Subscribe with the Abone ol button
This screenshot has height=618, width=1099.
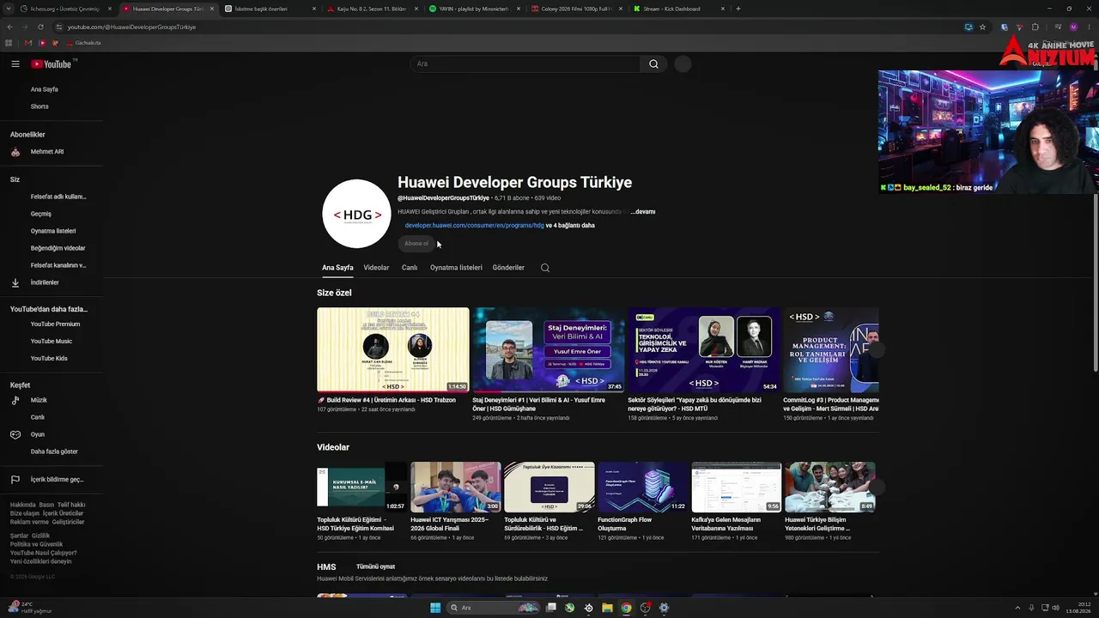(x=416, y=244)
